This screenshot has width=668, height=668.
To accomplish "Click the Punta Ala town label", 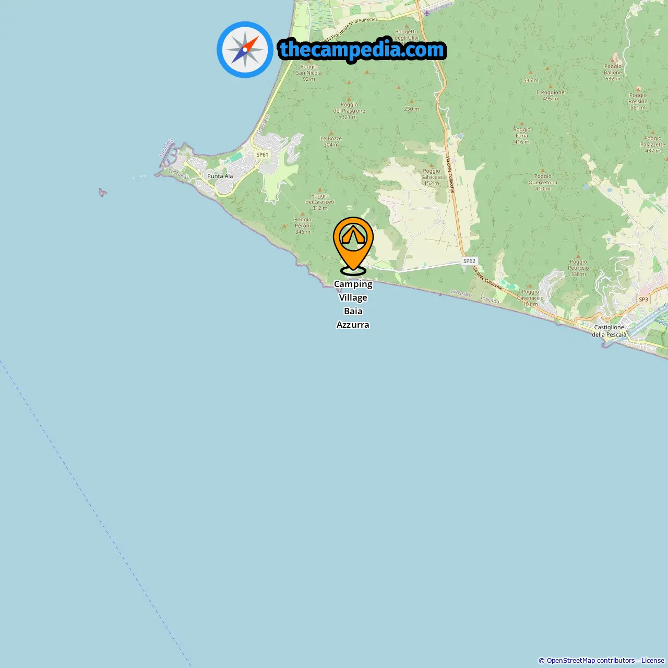I will pos(220,176).
